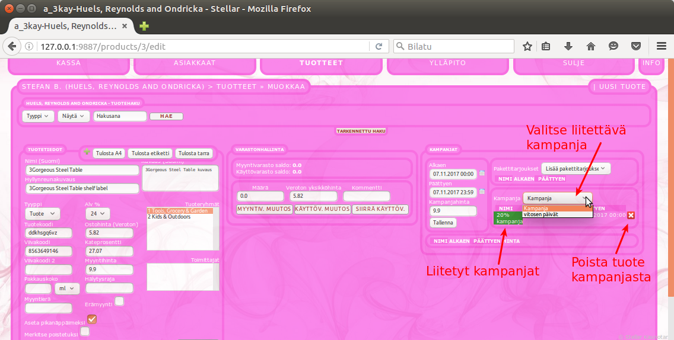
Task: Remove product from campaign with red X
Action: pos(631,215)
